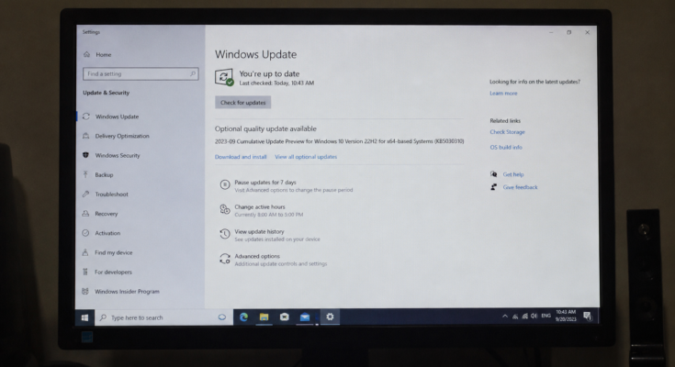Viewport: 675px width, 367px height.
Task: Open File Explorer from the taskbar
Action: (264, 317)
